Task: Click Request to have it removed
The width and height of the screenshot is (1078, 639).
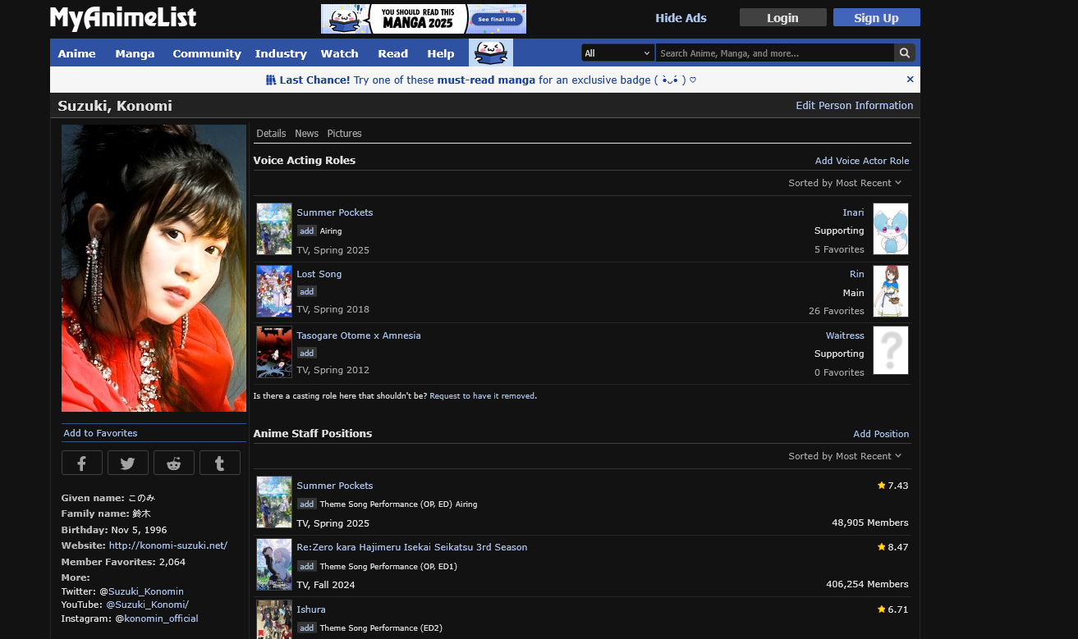Action: tap(482, 396)
